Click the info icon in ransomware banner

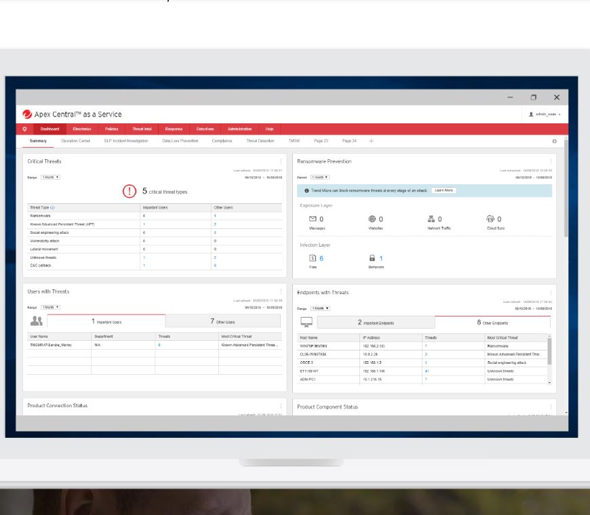(x=307, y=190)
